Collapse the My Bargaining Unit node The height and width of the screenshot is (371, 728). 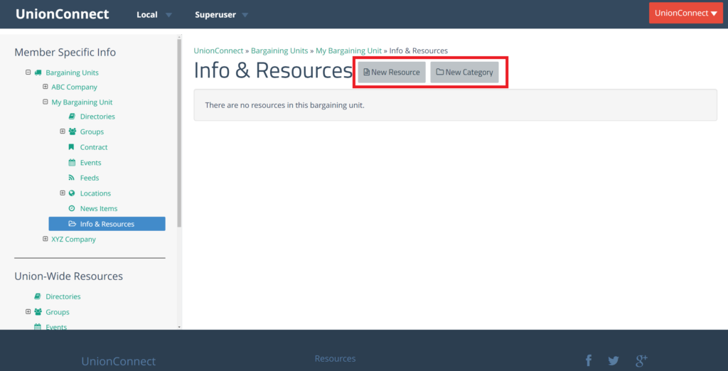(45, 102)
